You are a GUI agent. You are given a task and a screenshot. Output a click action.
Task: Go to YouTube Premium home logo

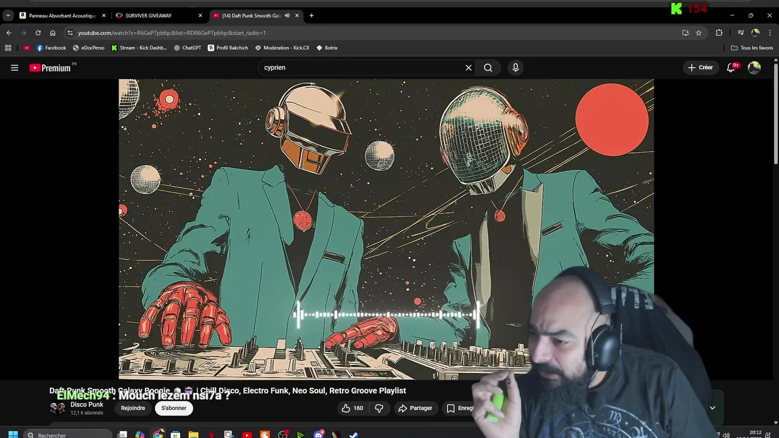(x=51, y=68)
